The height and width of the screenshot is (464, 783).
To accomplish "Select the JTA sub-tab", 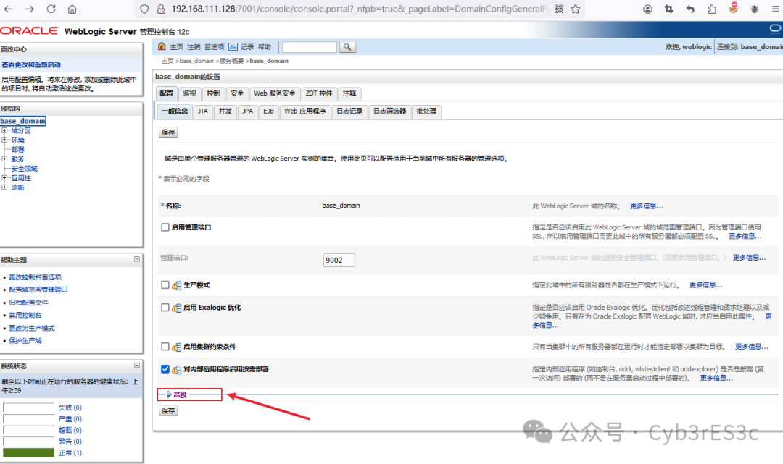I will 203,111.
